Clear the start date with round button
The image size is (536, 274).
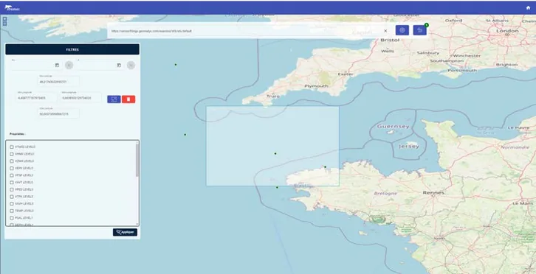click(69, 65)
